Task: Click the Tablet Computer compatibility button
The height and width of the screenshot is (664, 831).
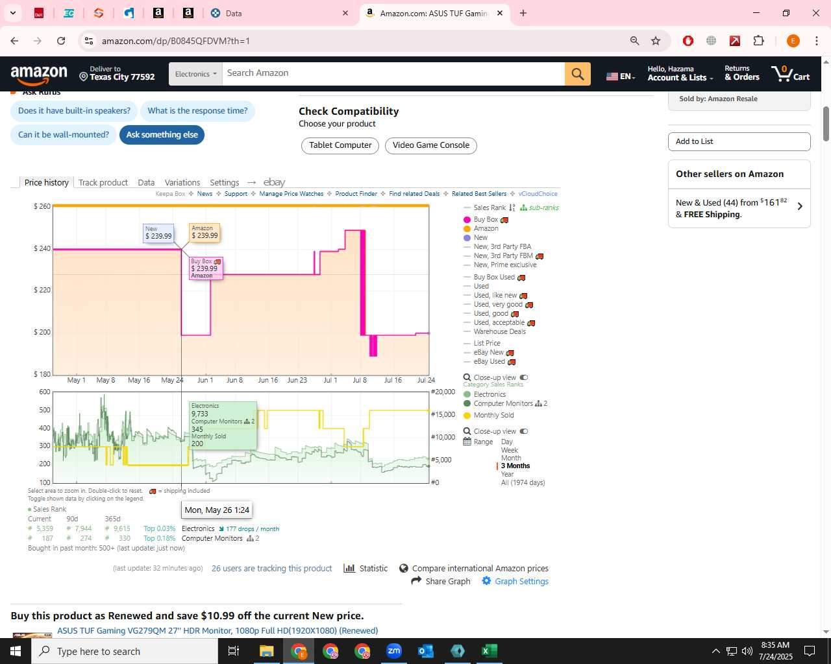Action: click(x=340, y=145)
